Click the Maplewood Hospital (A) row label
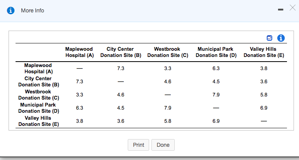 point(38,68)
